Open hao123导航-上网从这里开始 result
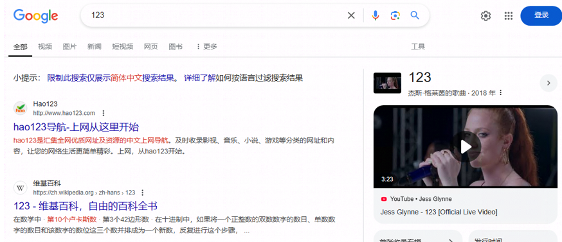This screenshot has width=562, height=242. pyautogui.click(x=76, y=127)
